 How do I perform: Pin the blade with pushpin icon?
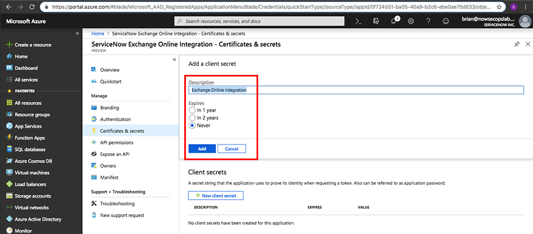tap(517, 44)
